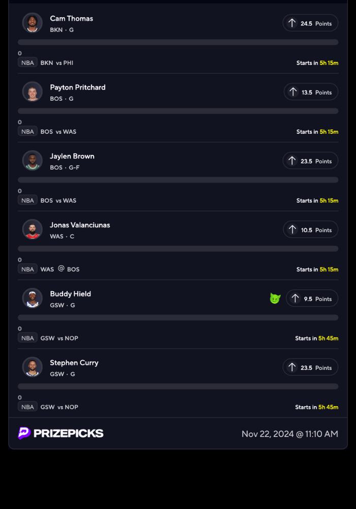Viewport: 356px width, 509px height.
Task: Click Stephen Curry's player avatar
Action: point(33,367)
